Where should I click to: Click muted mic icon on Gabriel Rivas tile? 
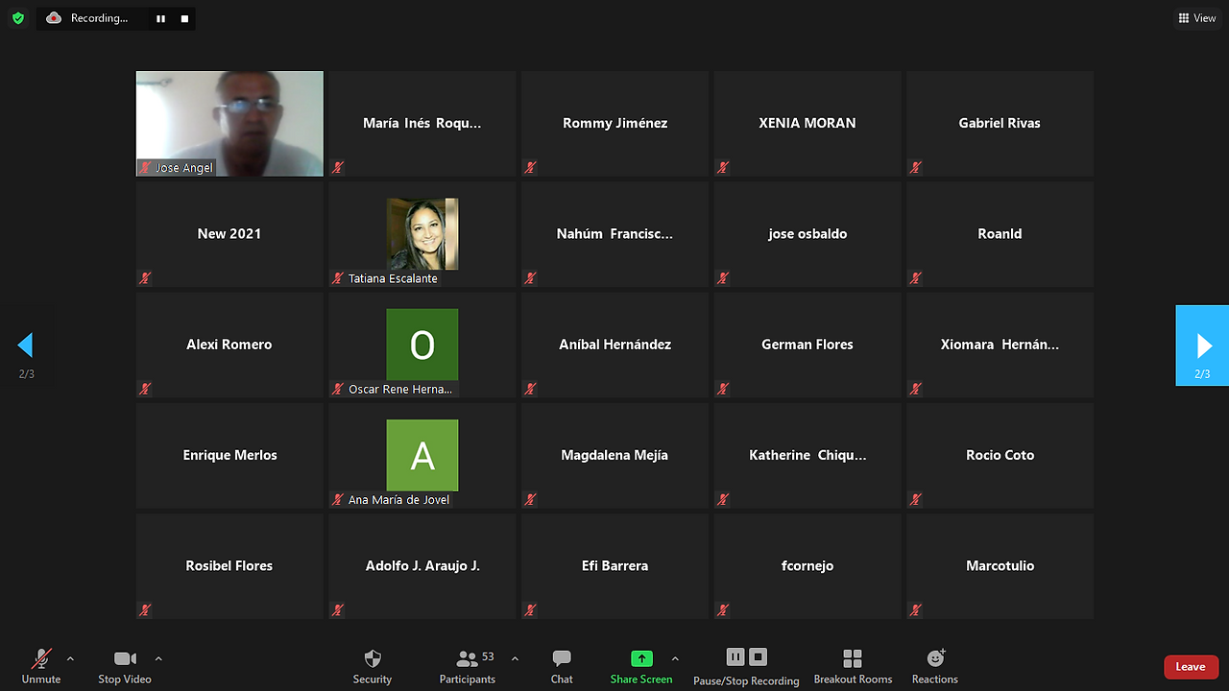(x=915, y=167)
